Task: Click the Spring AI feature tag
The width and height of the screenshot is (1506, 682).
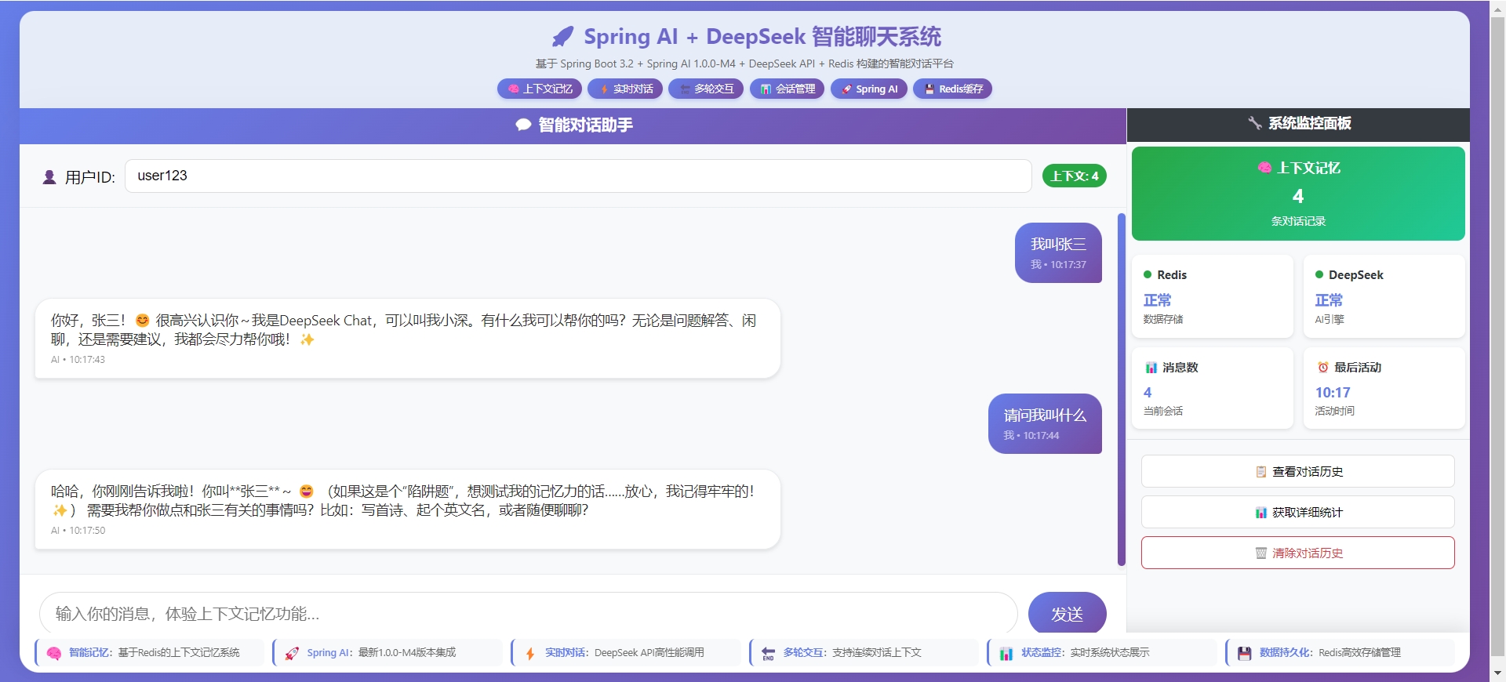Action: pyautogui.click(x=869, y=89)
